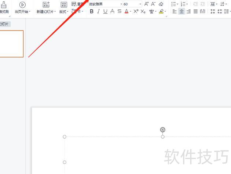Image resolution: width=231 pixels, height=174 pixels.
Task: Click the phonetic guide (wén) icon
Action: click(151, 11)
